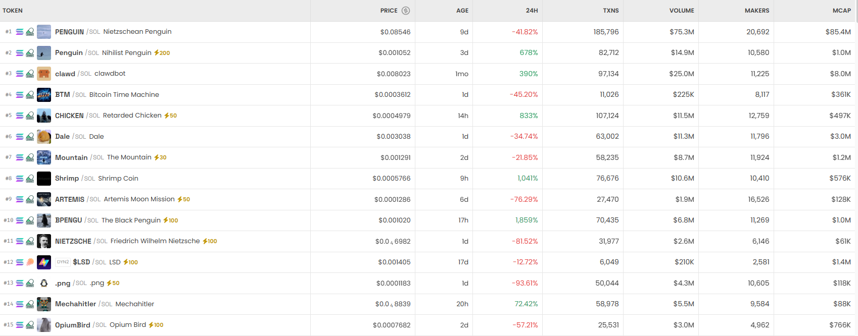Click the Solana chain icon on row #1

pyautogui.click(x=20, y=32)
